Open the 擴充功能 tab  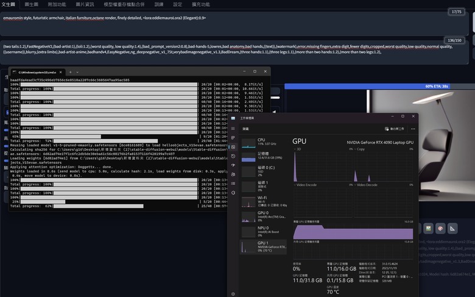pos(201,4)
